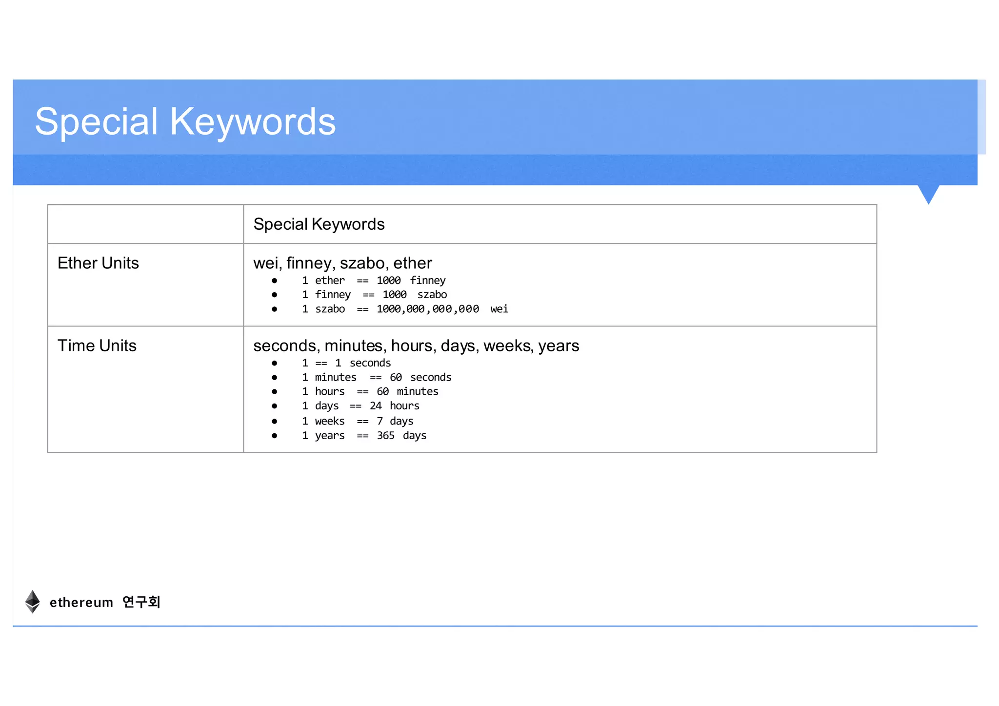Click the line '1 == 1 seconds'
This screenshot has width=999, height=706.
click(346, 363)
